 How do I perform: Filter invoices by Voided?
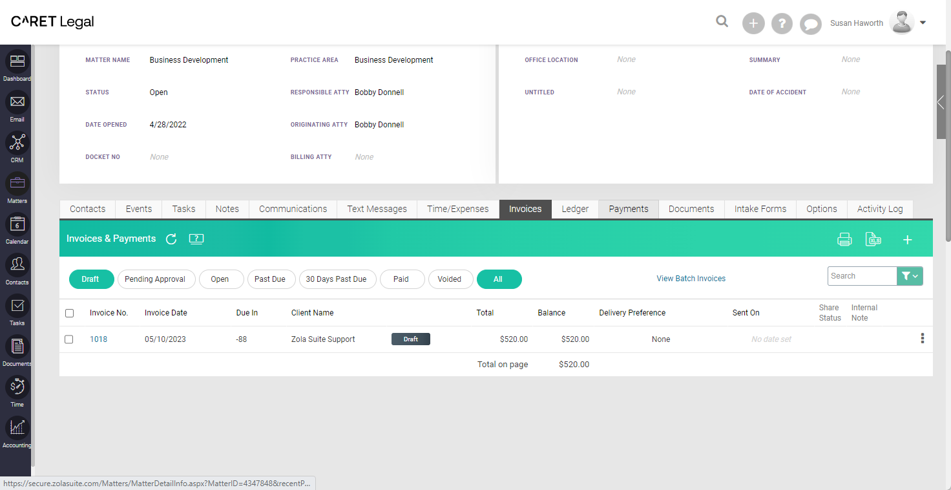coord(450,279)
